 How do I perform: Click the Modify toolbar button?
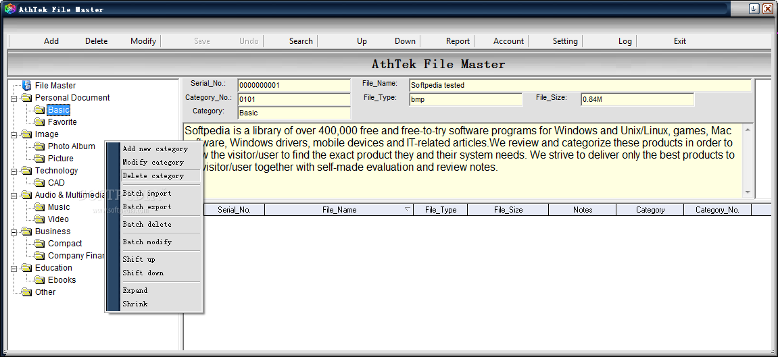pyautogui.click(x=143, y=41)
